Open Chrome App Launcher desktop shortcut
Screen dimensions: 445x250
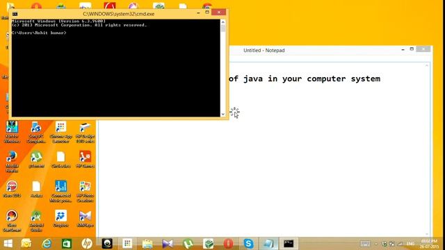60,132
